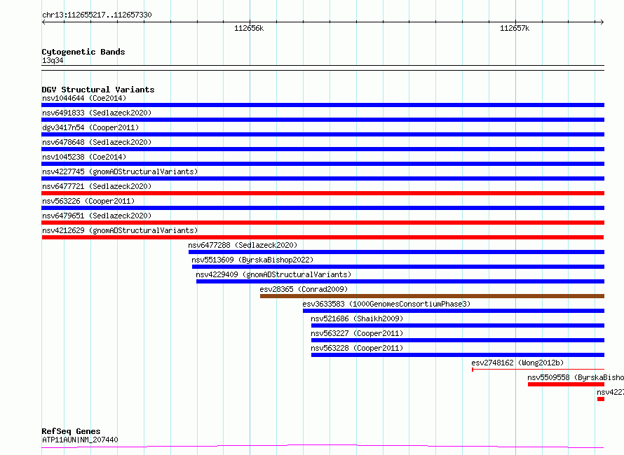Click the ATP11AUN|NM_207440 gene label
The image size is (624, 455).
(80, 440)
